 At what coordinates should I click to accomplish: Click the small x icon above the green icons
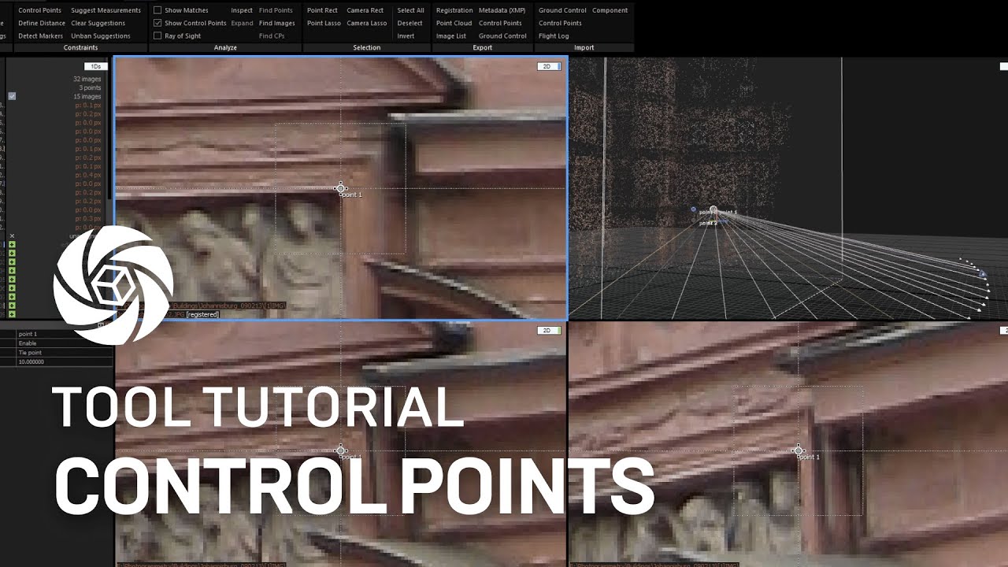[x=12, y=235]
